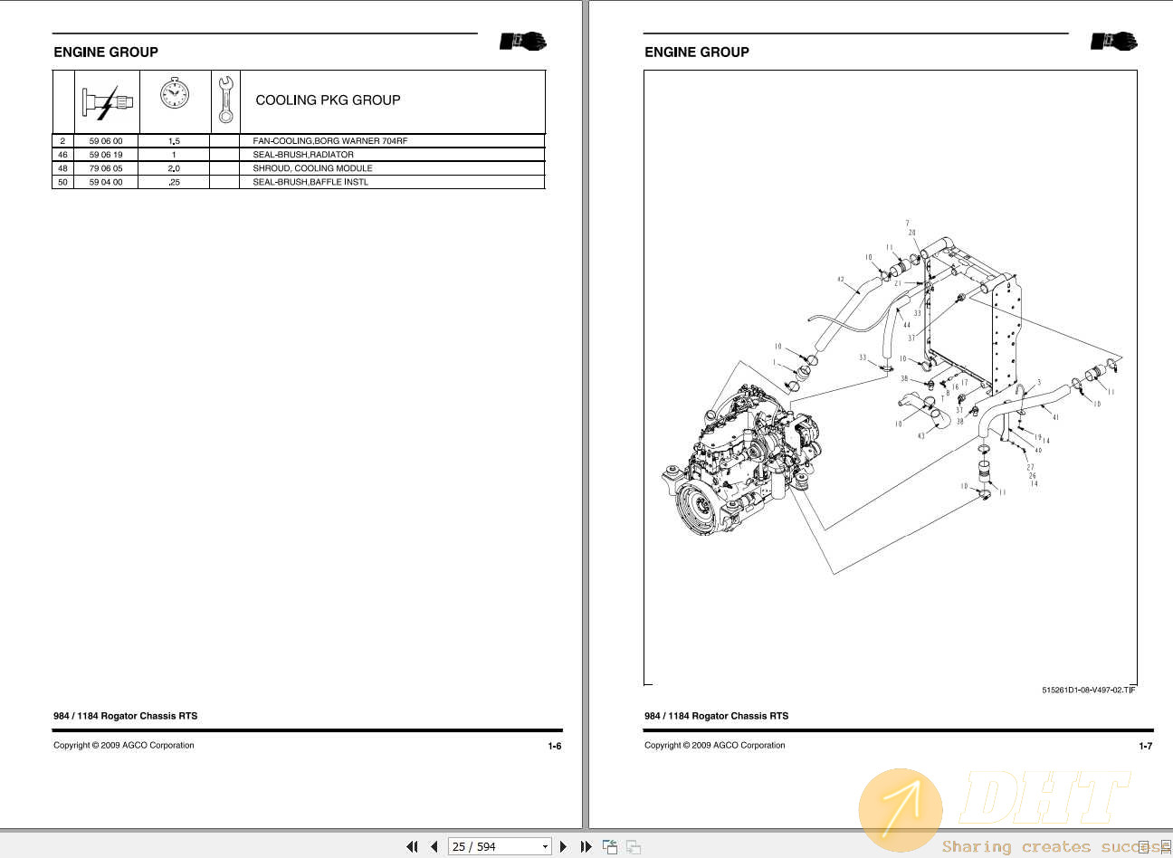Screen dimensions: 1173x858
Task: Select row FAN-COOLING,BORG WARNER 704RF
Action: click(299, 141)
